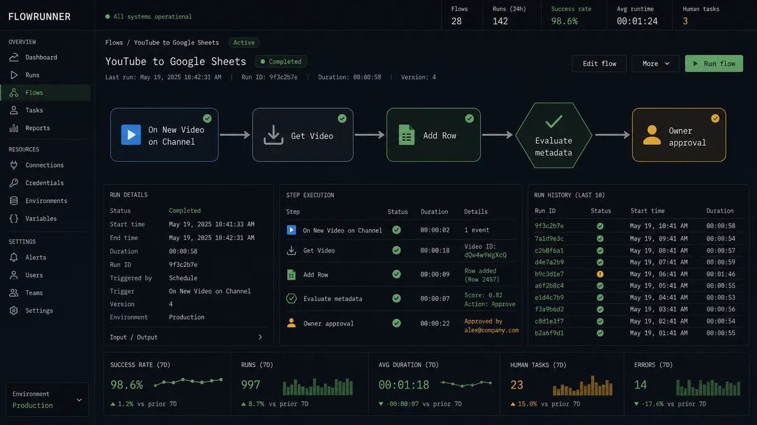Click the Edit flow button
Screen dimensions: 757x425
click(599, 64)
